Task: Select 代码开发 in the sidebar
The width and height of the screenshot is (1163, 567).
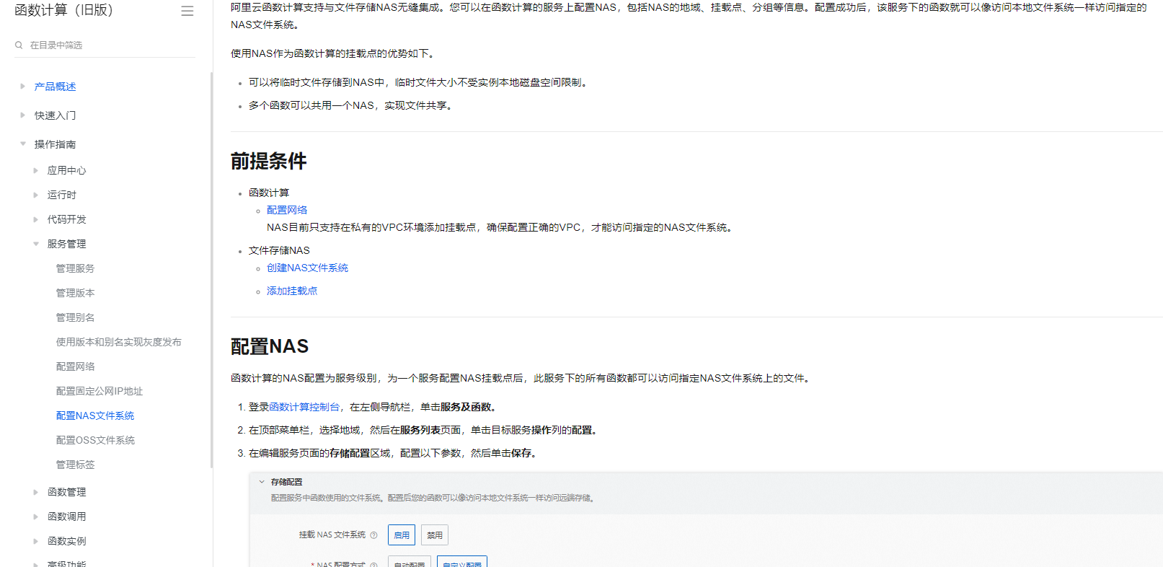Action: (x=66, y=219)
